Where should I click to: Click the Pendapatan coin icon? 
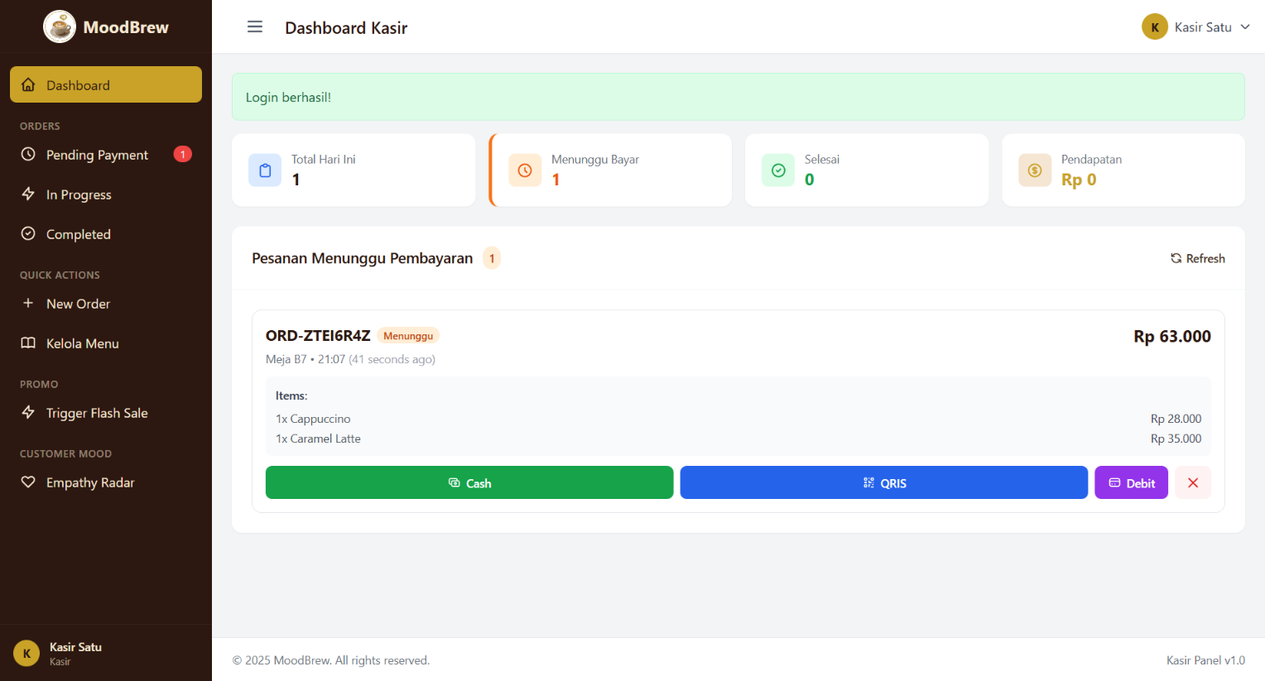1034,170
